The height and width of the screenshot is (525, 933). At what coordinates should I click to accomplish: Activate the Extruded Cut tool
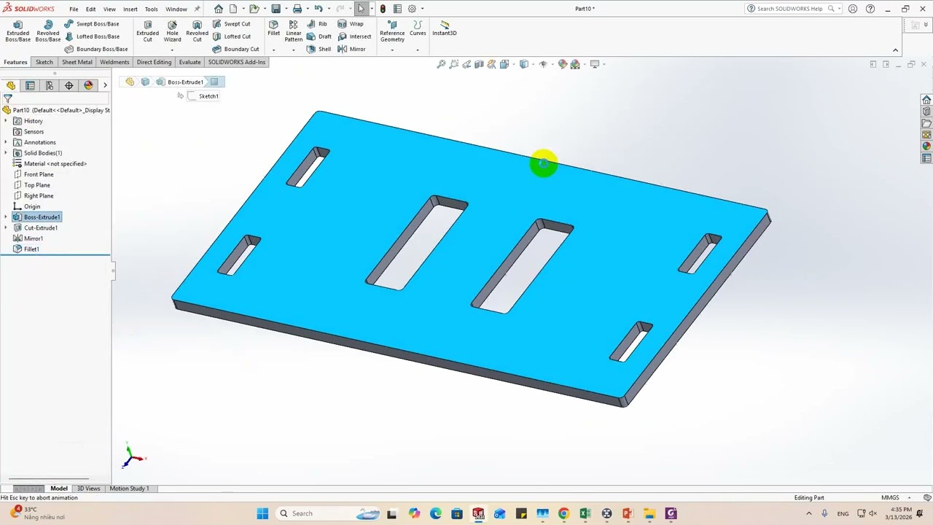(x=147, y=31)
